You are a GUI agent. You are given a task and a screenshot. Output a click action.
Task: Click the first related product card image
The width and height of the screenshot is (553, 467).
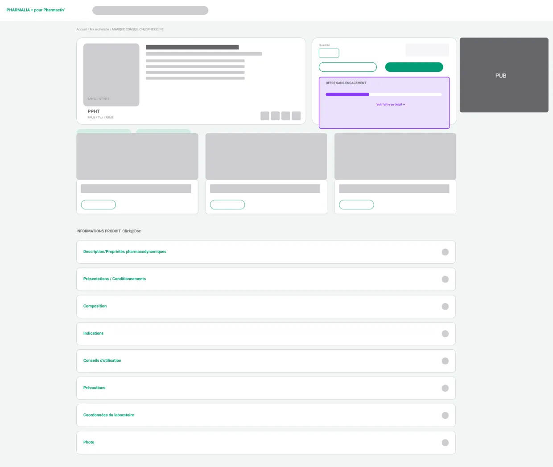click(137, 156)
